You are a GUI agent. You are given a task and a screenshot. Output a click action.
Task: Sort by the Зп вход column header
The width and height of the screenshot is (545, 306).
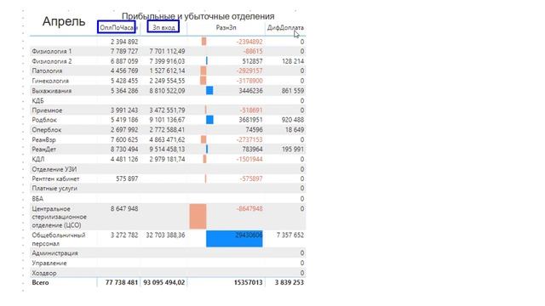[163, 27]
